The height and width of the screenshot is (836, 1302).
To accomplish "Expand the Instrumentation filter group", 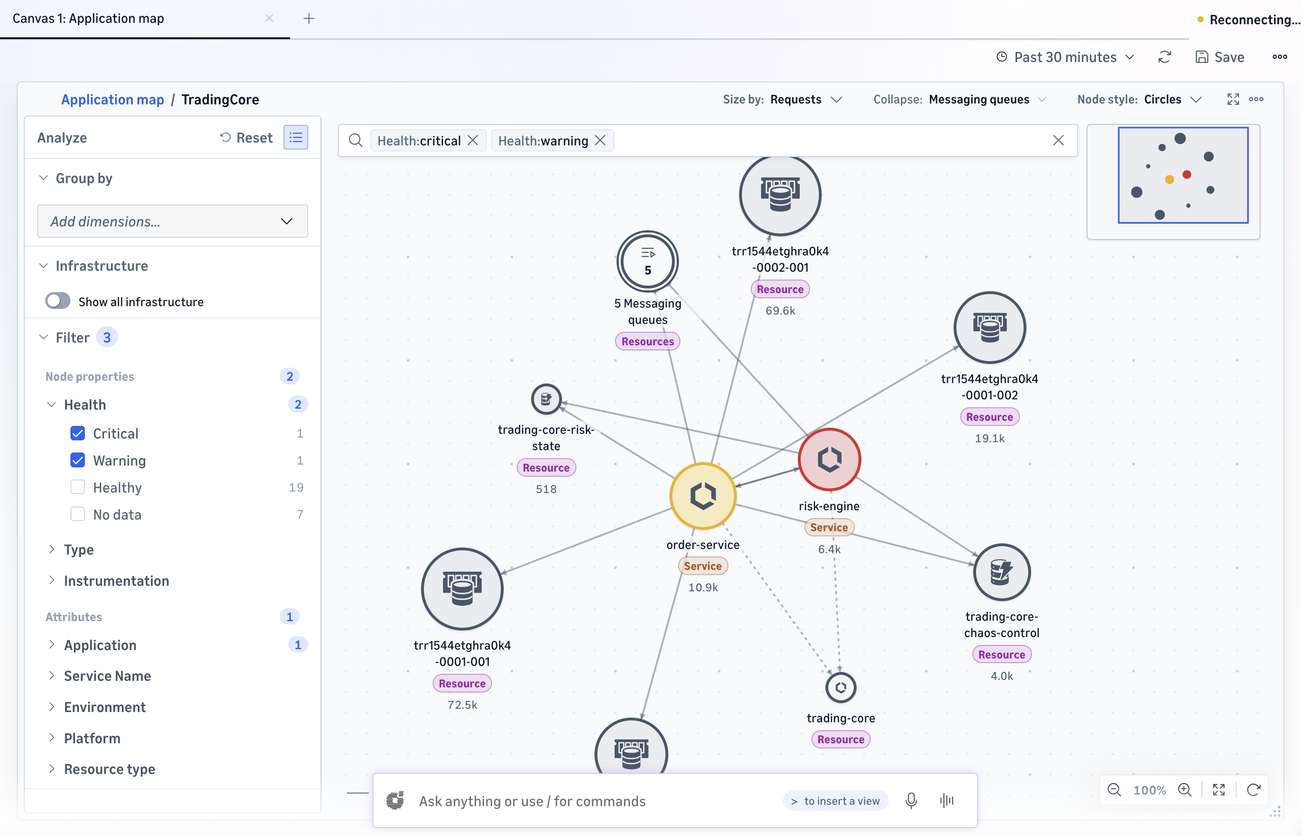I will pos(52,580).
